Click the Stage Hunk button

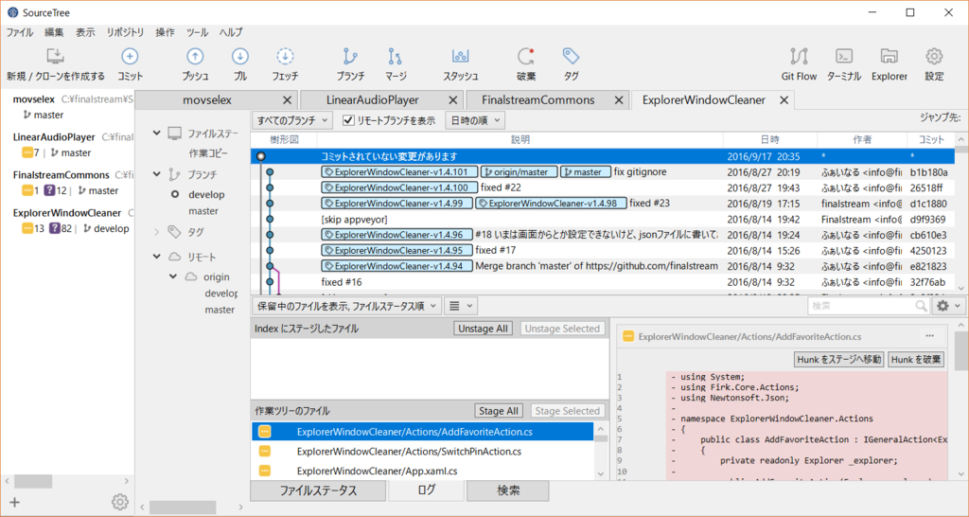pos(838,359)
